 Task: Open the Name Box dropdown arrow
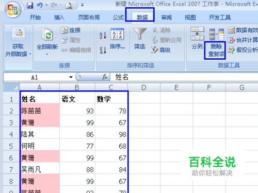(x=71, y=77)
